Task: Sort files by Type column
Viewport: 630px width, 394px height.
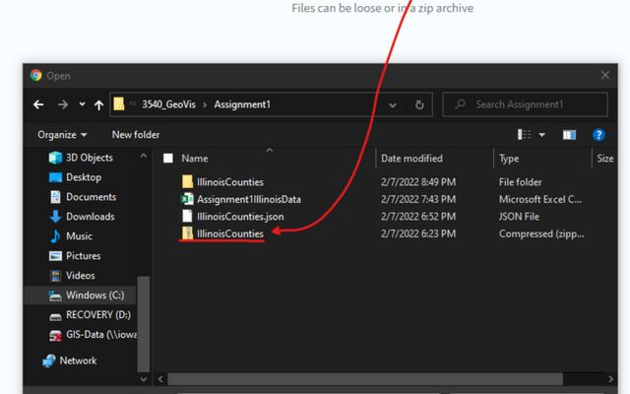Action: (509, 159)
